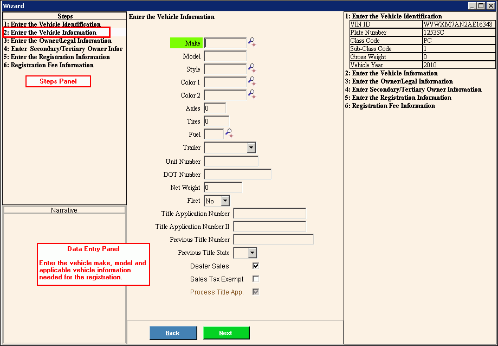Screen dimensions: 498x346
Task: Click the green Next button
Action: (227, 333)
